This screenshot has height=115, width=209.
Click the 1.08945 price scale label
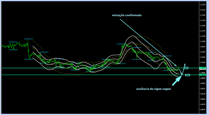click(x=203, y=99)
